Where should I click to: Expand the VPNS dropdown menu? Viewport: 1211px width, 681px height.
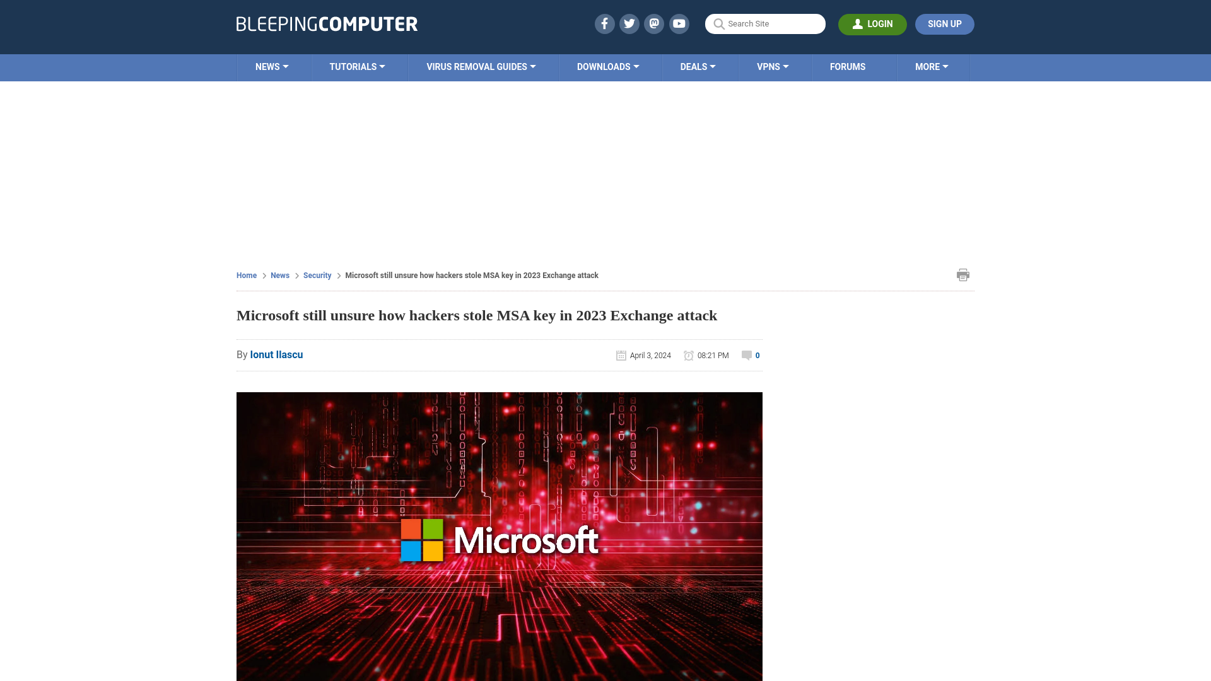[x=773, y=66]
